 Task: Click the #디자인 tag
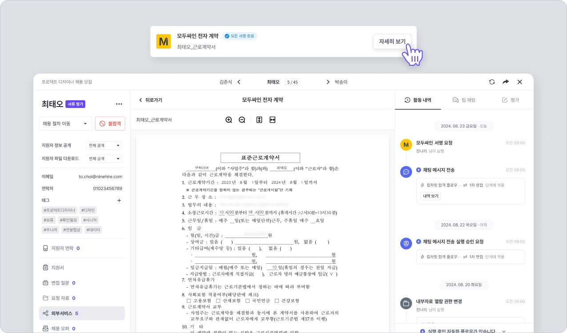(88, 210)
